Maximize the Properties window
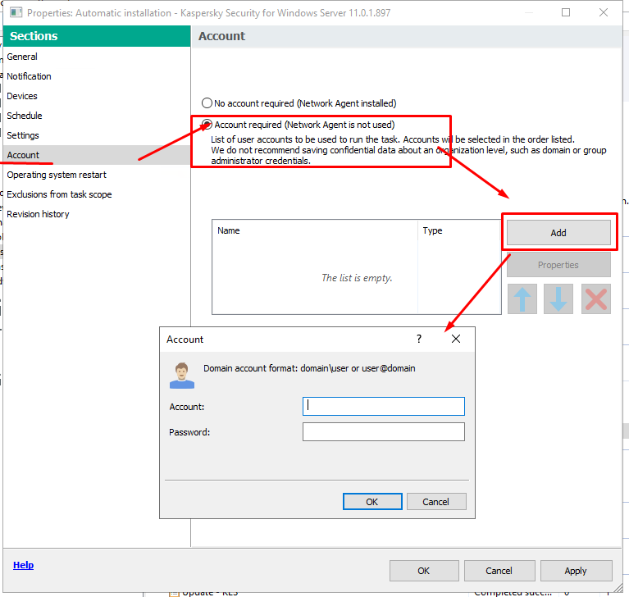629x597 pixels. pos(566,13)
